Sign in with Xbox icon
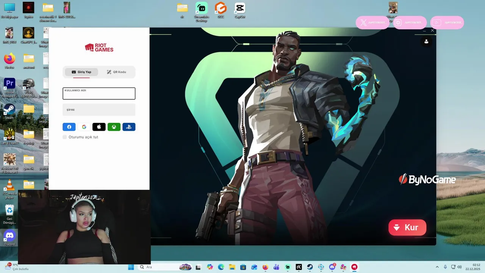The image size is (485, 273). [114, 127]
